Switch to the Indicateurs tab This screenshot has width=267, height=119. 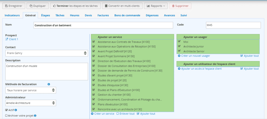(x=12, y=15)
